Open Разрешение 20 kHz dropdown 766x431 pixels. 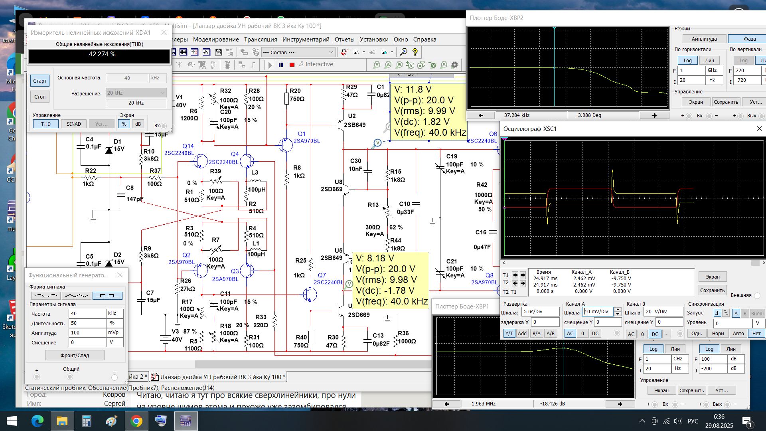pyautogui.click(x=136, y=93)
